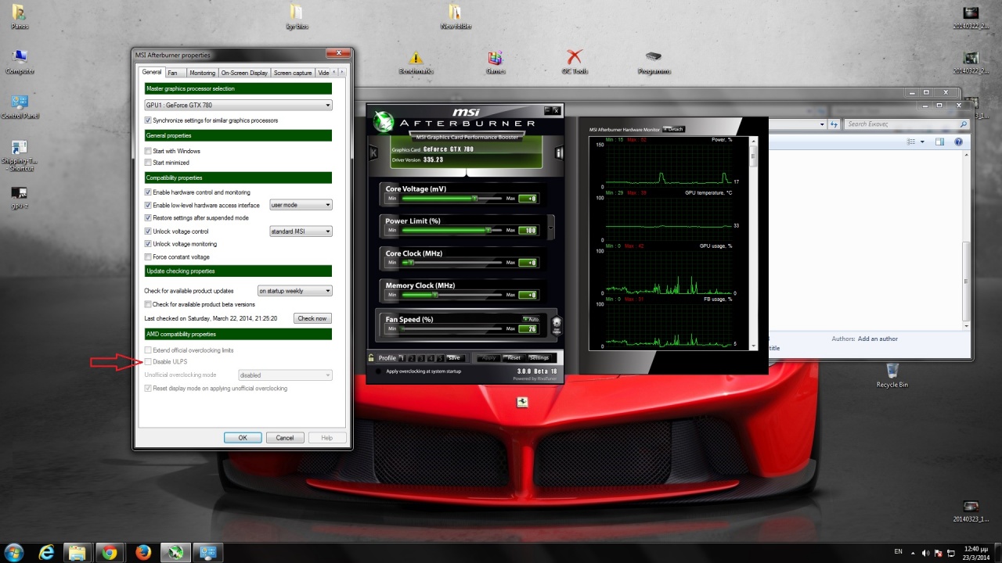The width and height of the screenshot is (1002, 563).
Task: Switch to the On-Screen Display tab
Action: [x=244, y=73]
